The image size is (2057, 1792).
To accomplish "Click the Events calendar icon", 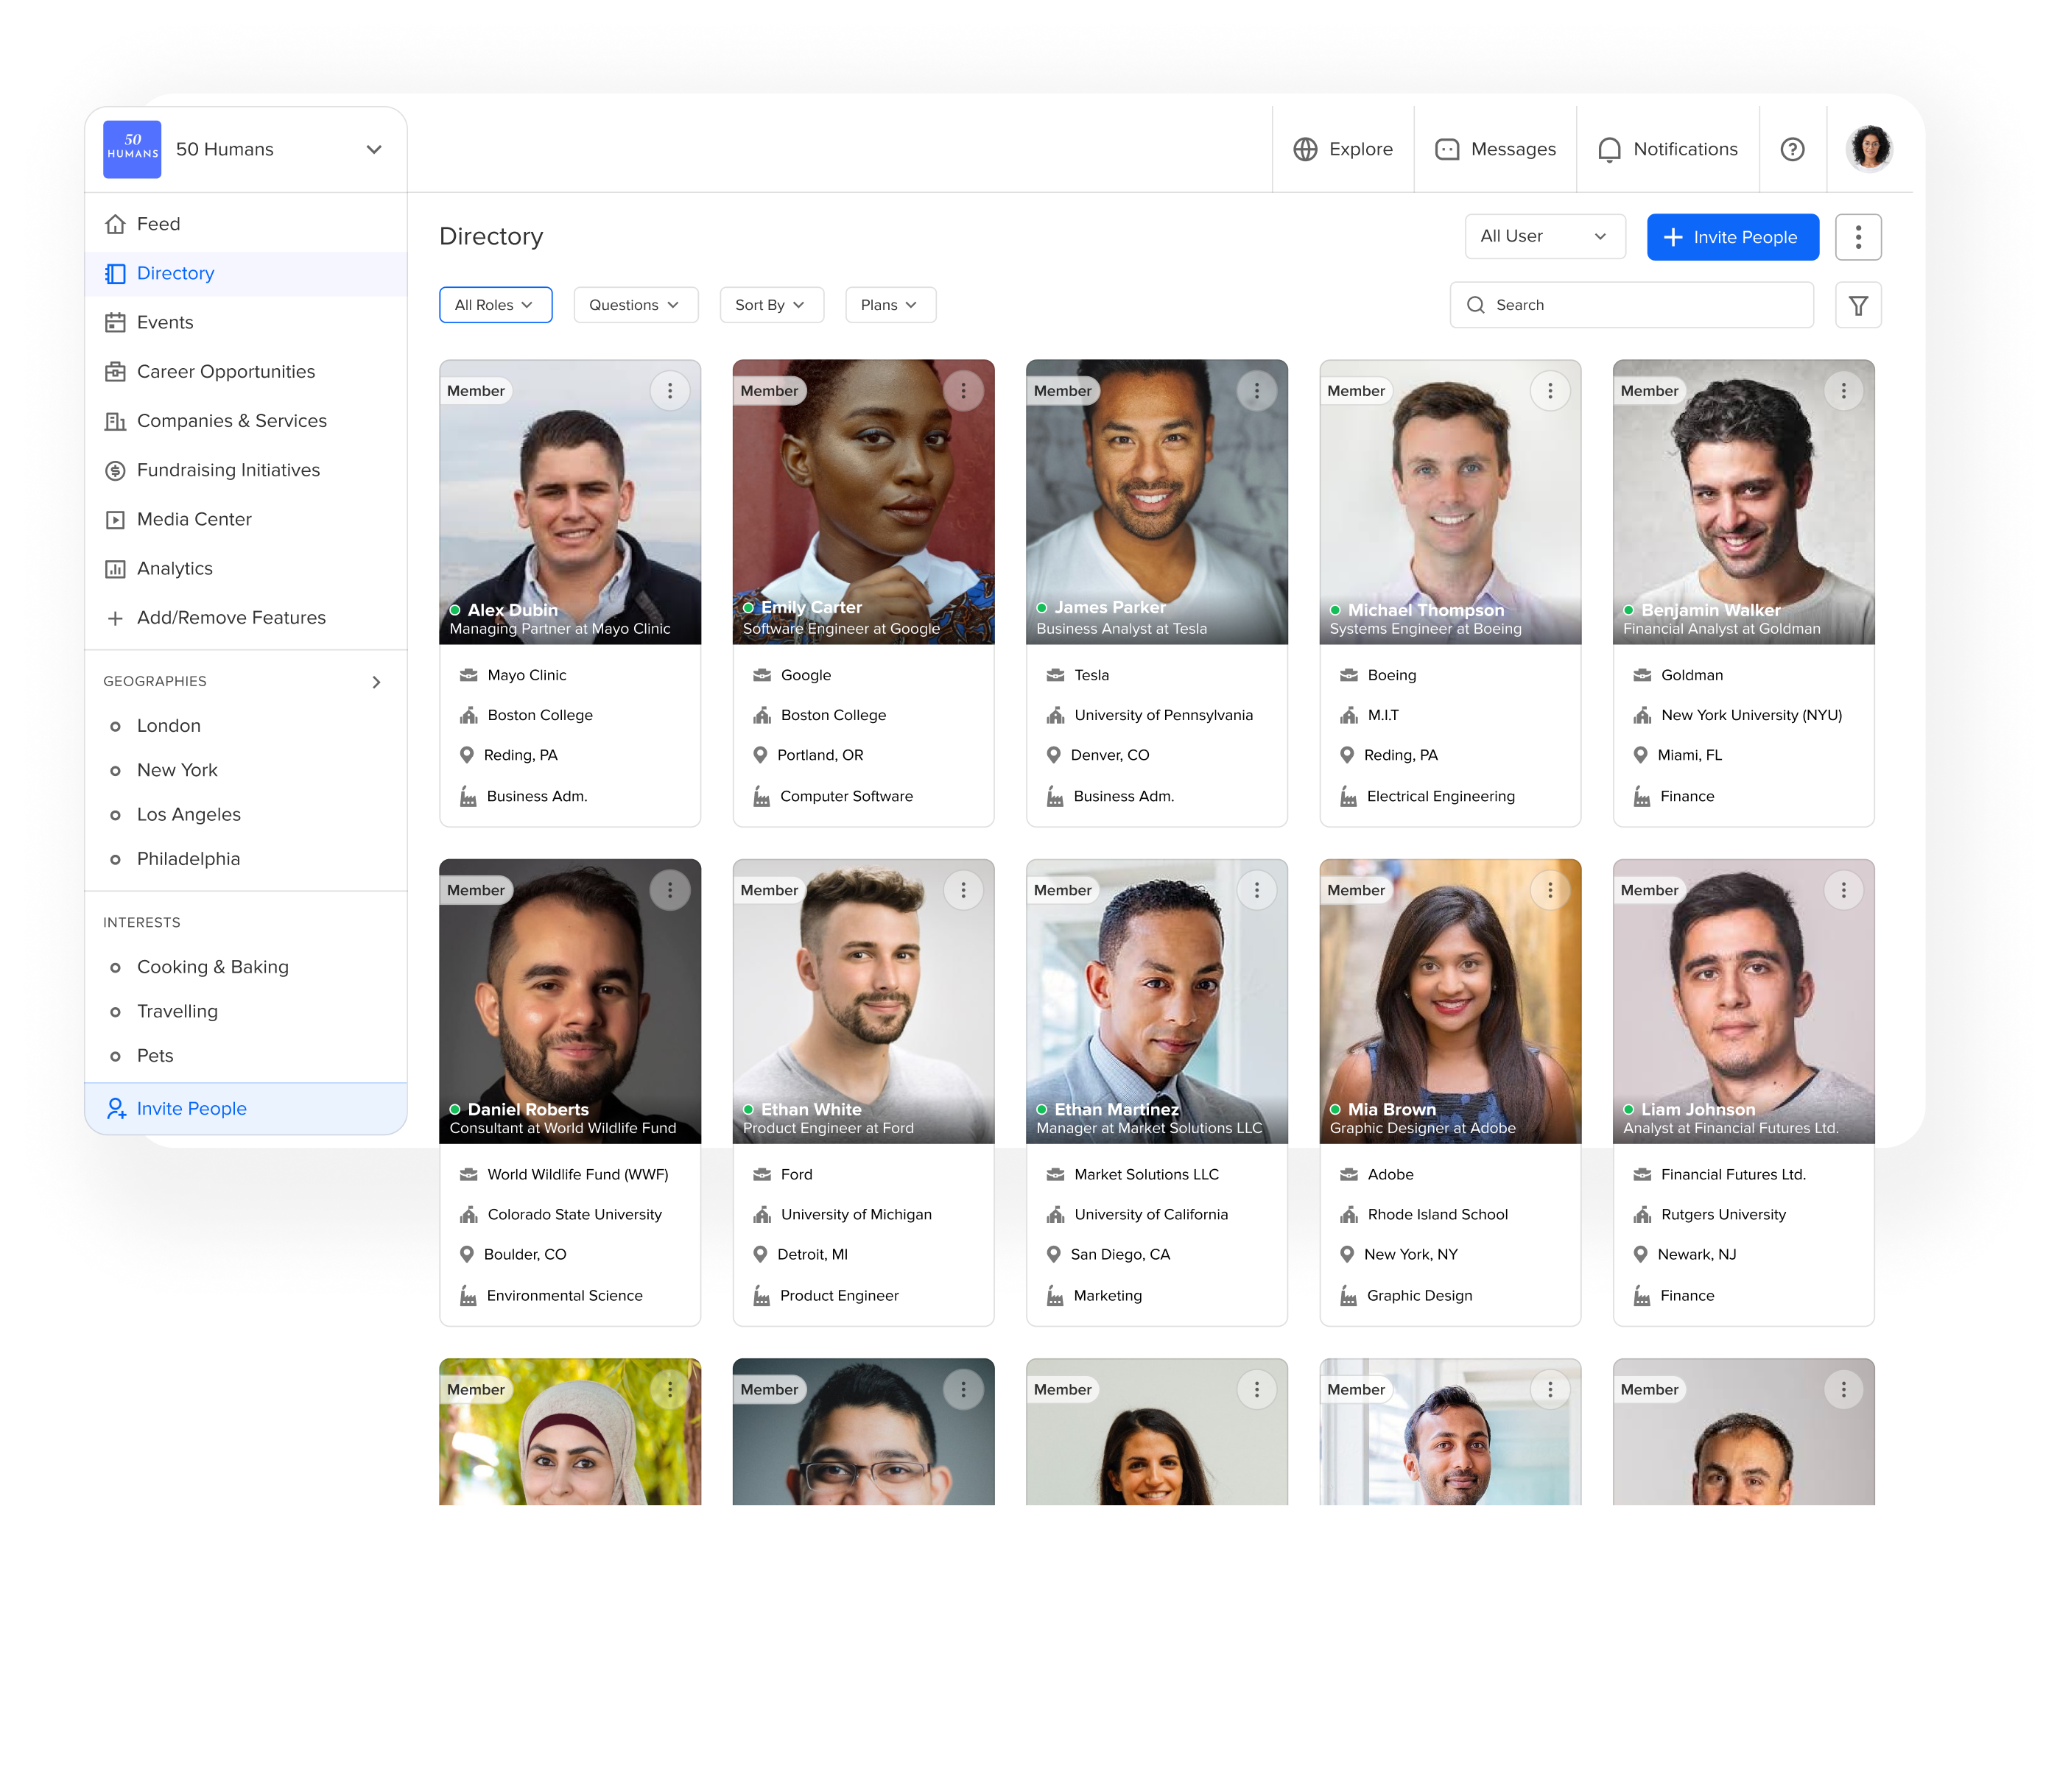I will tap(115, 322).
